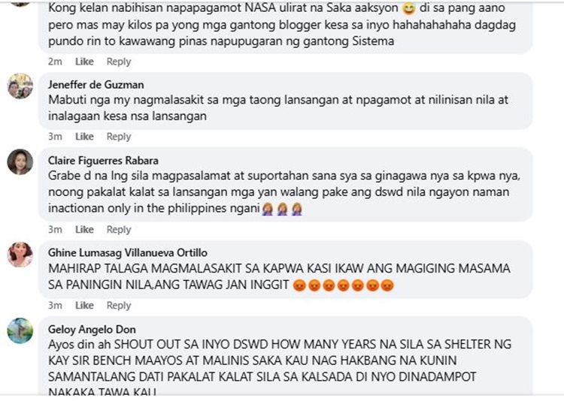This screenshot has width=564, height=401.
Task: Open Geloy Angelo Don's avatar
Action: coord(20,330)
